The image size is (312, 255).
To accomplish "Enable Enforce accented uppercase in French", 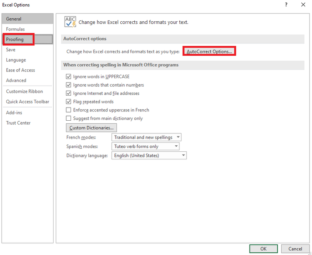I will 68,110.
